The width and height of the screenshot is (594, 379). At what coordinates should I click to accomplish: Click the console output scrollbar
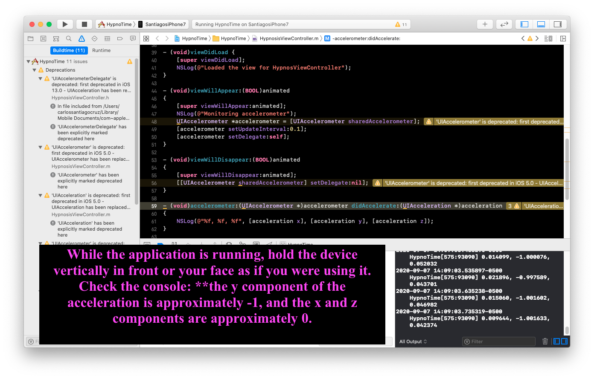(567, 330)
